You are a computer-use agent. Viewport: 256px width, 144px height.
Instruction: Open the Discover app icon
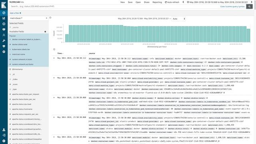point(4,13)
